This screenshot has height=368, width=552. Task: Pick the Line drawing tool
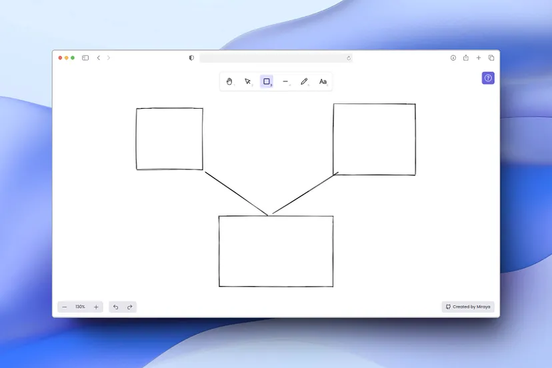point(285,81)
